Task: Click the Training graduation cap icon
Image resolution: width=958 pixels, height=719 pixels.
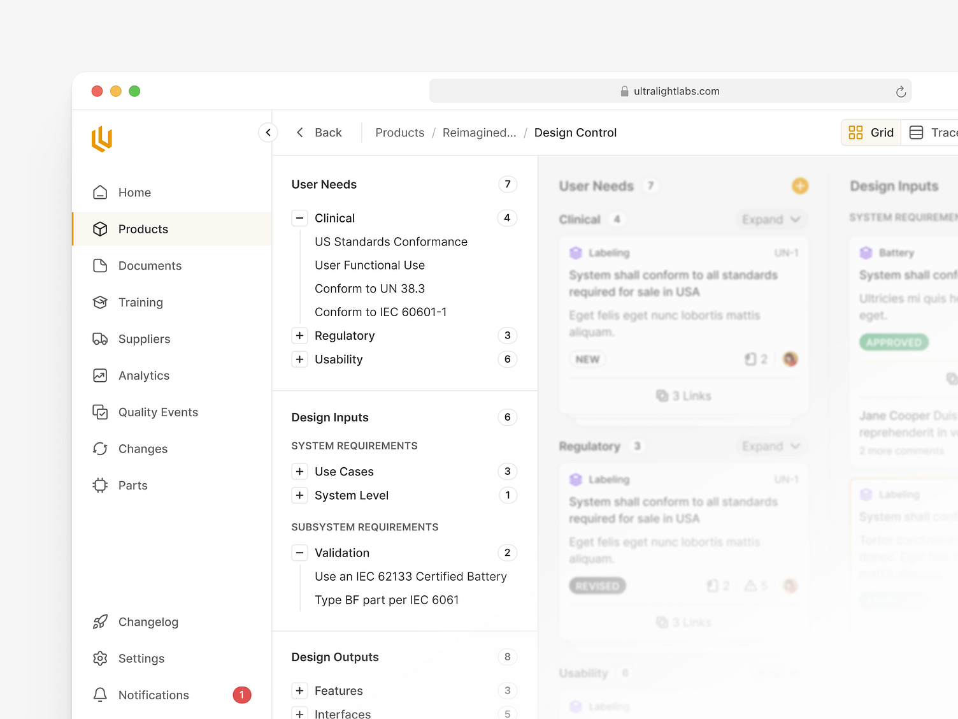Action: tap(100, 302)
